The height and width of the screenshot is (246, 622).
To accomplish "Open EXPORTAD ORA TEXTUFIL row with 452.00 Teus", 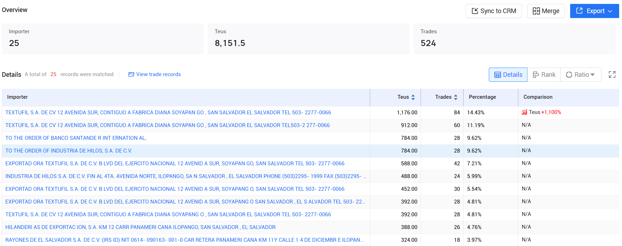I will (175, 189).
